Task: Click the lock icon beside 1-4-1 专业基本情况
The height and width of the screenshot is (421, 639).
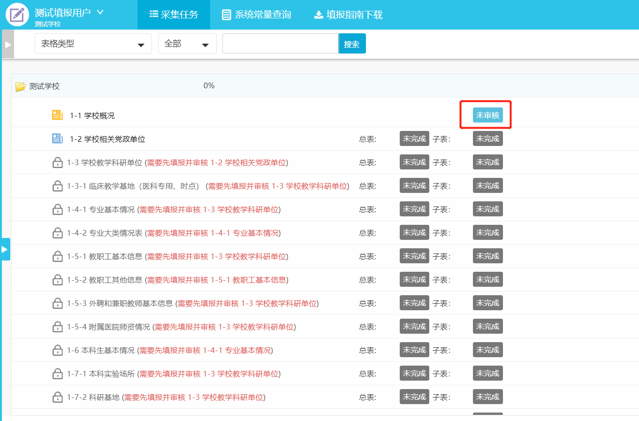Action: pyautogui.click(x=57, y=209)
